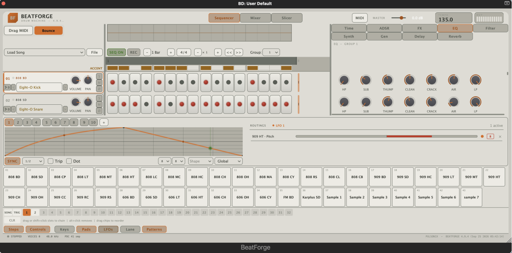Increase bar count with plus next to 1 Bar
512x253 pixels.
click(x=171, y=52)
